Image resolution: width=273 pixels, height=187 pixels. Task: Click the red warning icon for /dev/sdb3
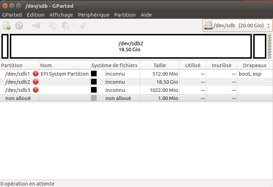(36, 90)
